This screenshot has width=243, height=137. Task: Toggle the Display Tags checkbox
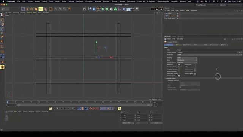point(179,76)
